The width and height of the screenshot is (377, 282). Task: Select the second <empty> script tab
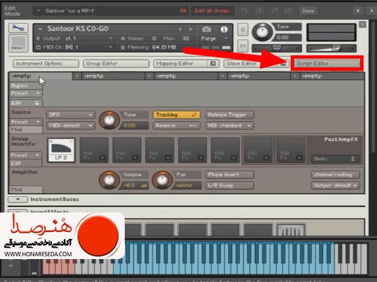tap(113, 76)
